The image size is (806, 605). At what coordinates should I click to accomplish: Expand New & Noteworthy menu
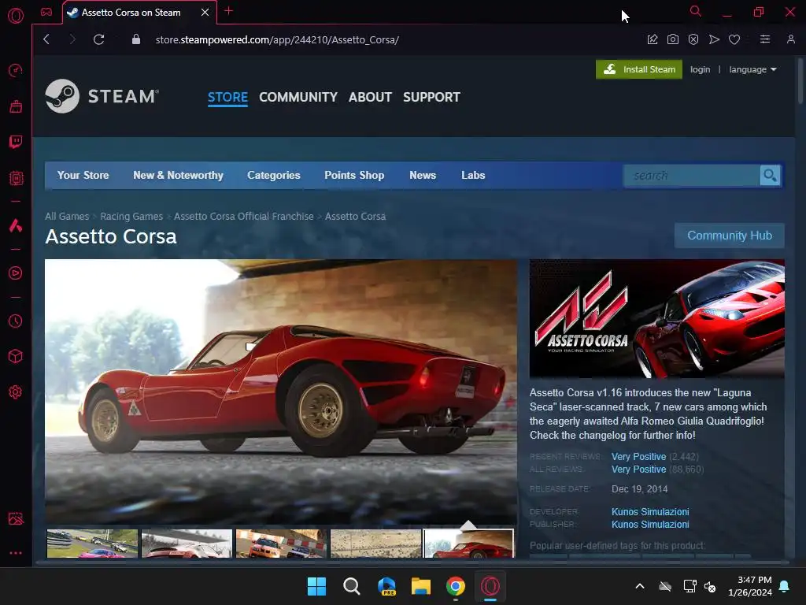pyautogui.click(x=178, y=176)
